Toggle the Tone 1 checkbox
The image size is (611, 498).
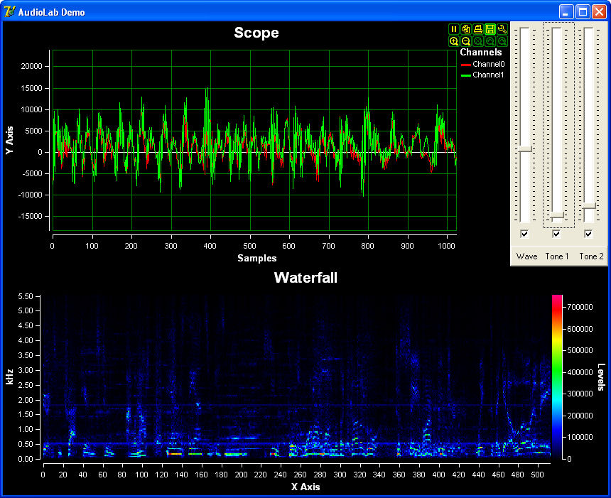click(557, 234)
